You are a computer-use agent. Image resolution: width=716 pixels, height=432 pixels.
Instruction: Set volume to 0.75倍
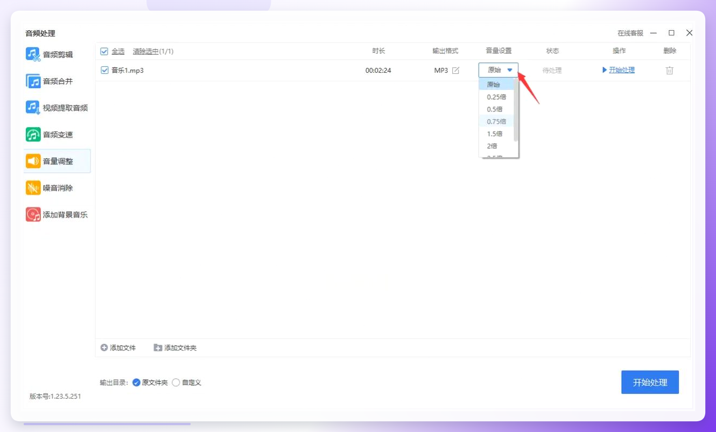pyautogui.click(x=496, y=122)
